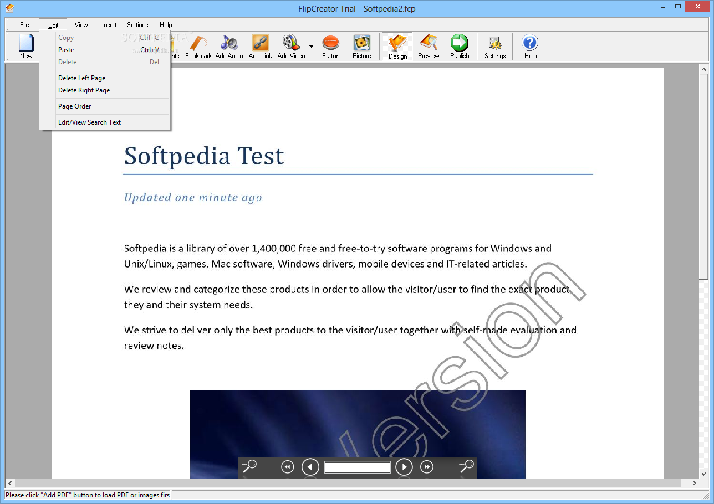The image size is (714, 504).
Task: Insert a Button via toolbar
Action: pos(331,47)
